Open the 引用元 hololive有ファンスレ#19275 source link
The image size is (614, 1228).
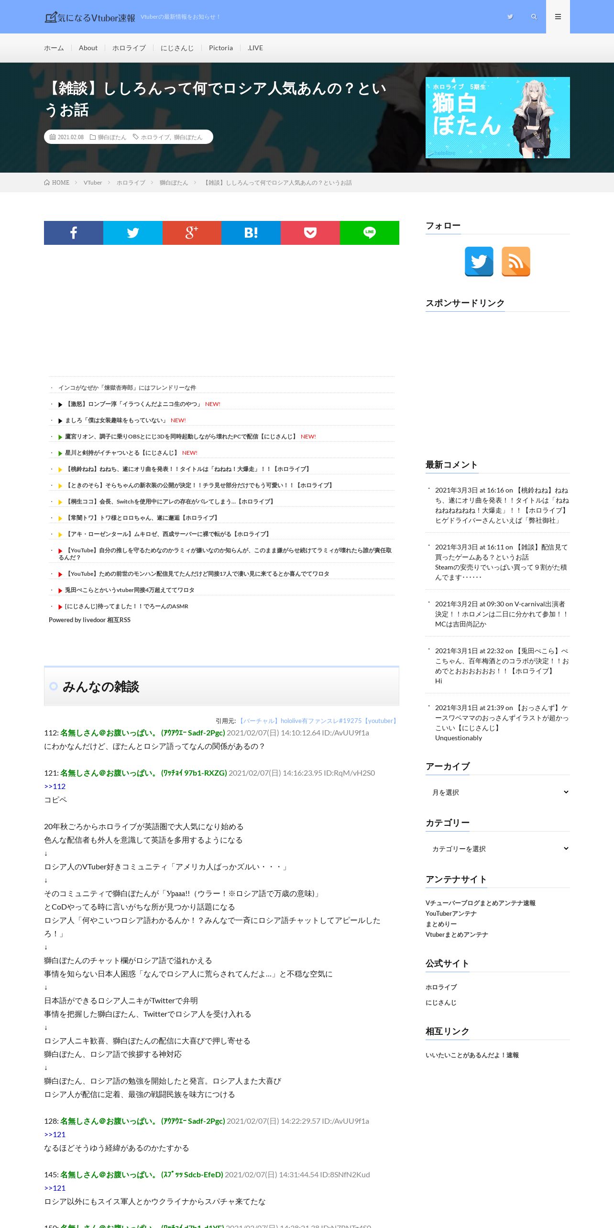coord(318,721)
